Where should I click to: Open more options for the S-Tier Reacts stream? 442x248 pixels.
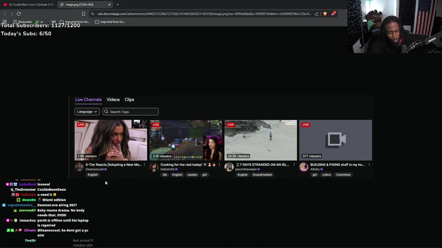point(144,165)
